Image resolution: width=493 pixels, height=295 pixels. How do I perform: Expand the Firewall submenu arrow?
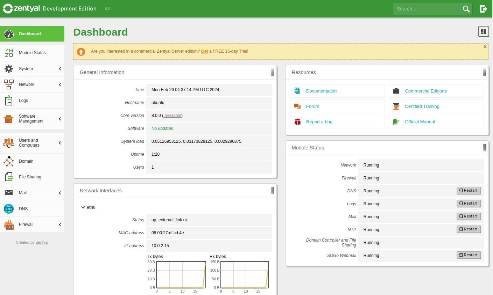60,224
